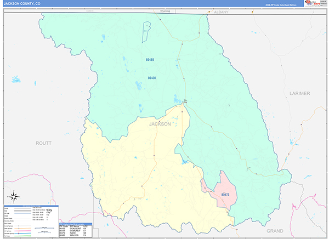
Task: Click the JACKSON county name label
Action: (160, 124)
